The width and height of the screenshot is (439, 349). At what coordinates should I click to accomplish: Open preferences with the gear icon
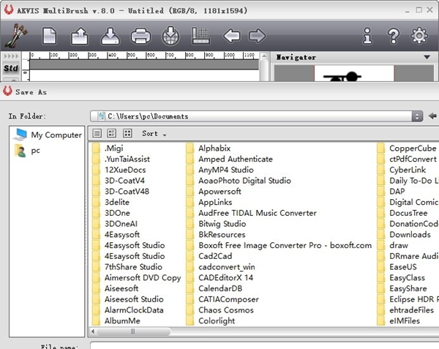[419, 36]
